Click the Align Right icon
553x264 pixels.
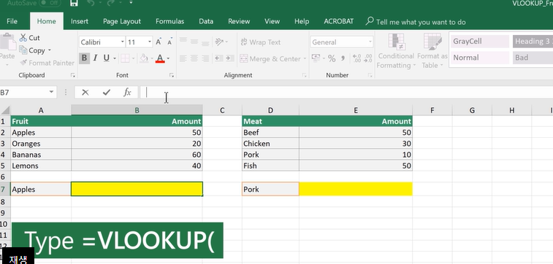[205, 58]
